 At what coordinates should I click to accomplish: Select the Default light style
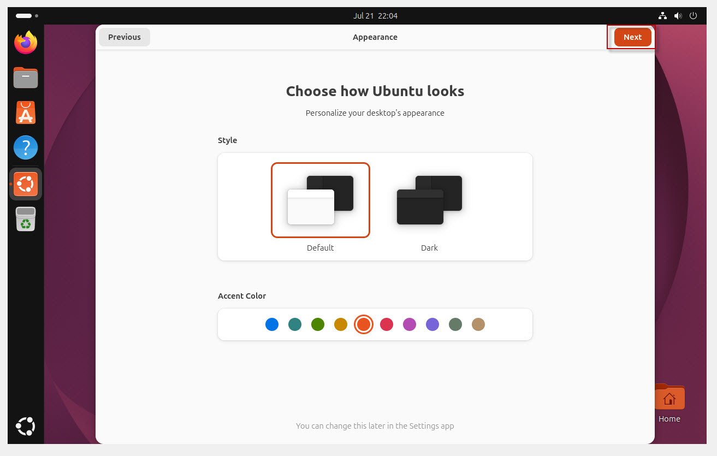(321, 200)
